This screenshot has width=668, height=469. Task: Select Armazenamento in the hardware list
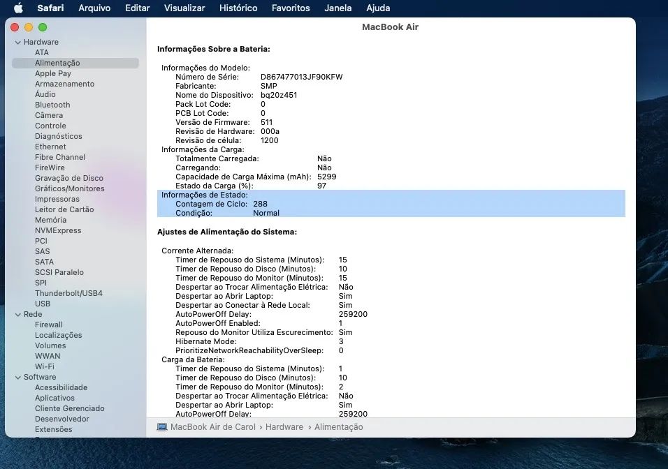tap(64, 84)
